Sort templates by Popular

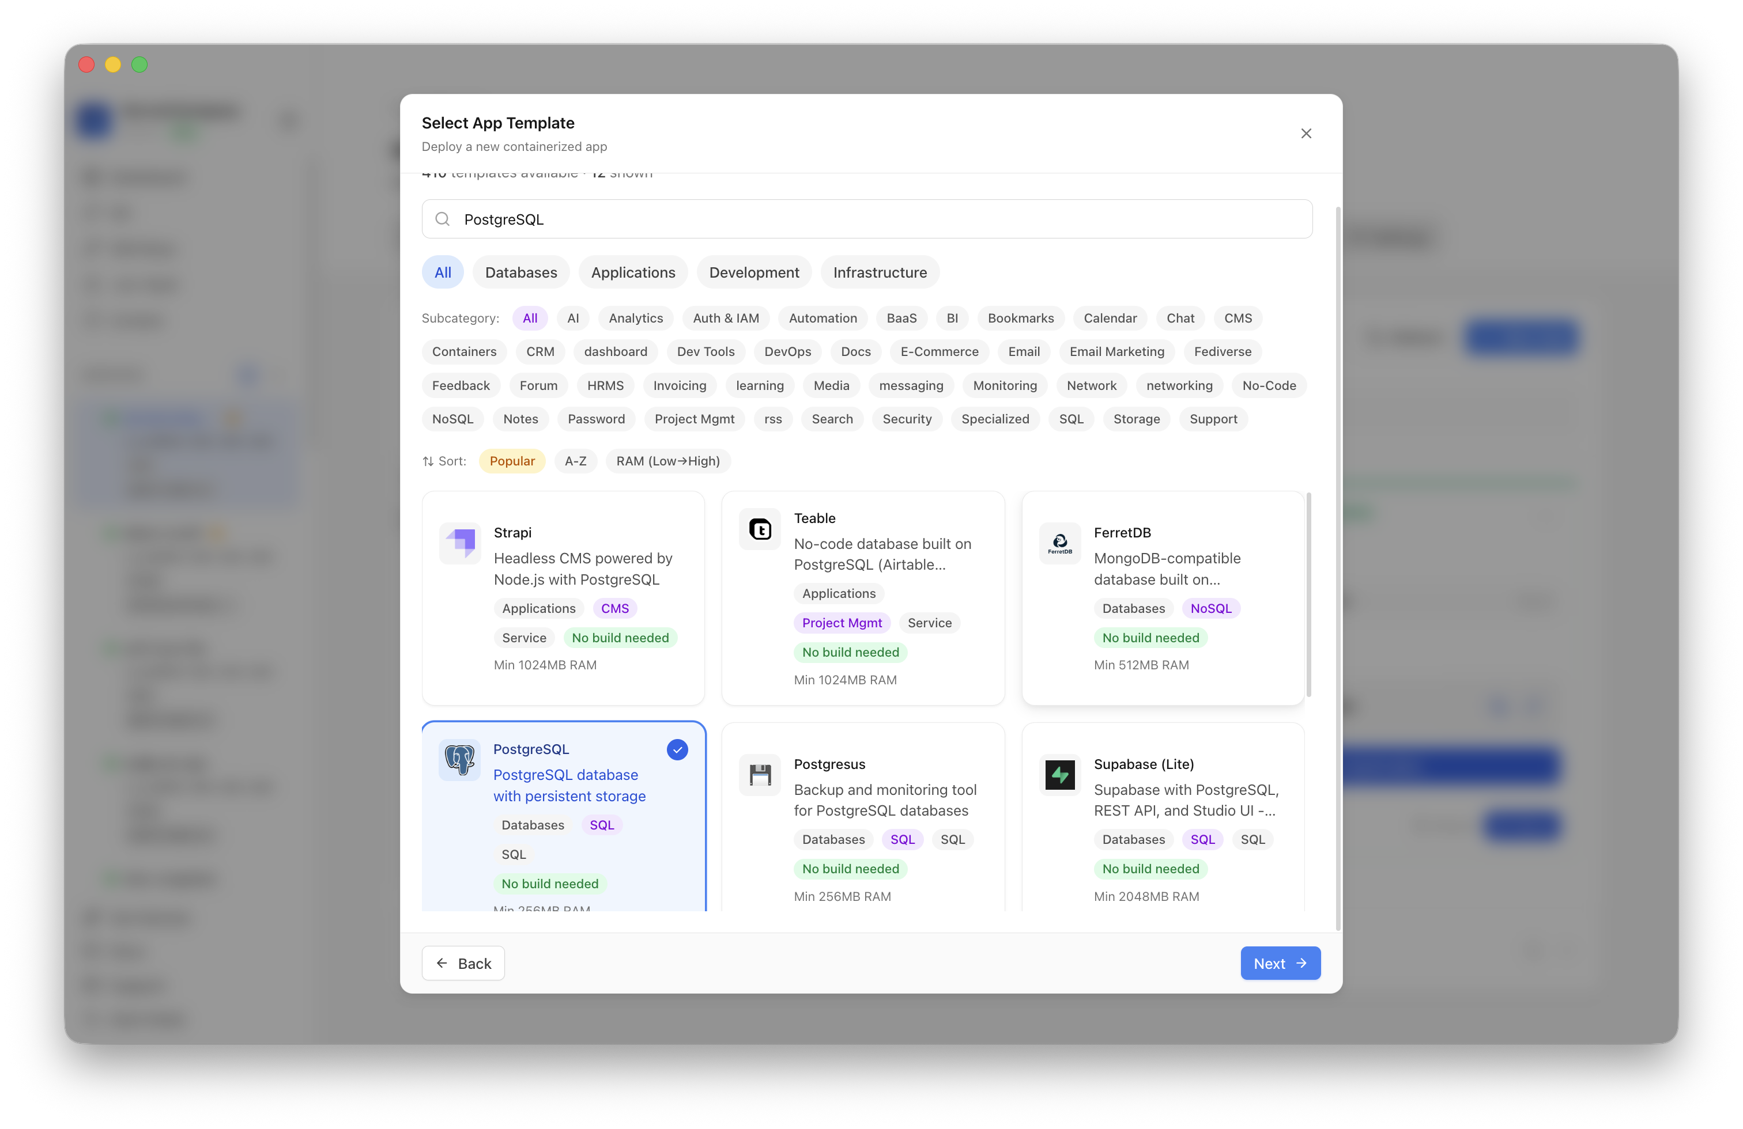point(512,461)
